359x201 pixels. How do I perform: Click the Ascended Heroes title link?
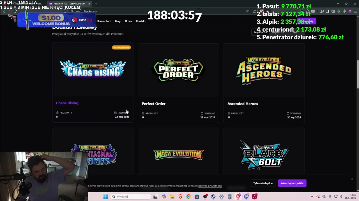pyautogui.click(x=243, y=104)
